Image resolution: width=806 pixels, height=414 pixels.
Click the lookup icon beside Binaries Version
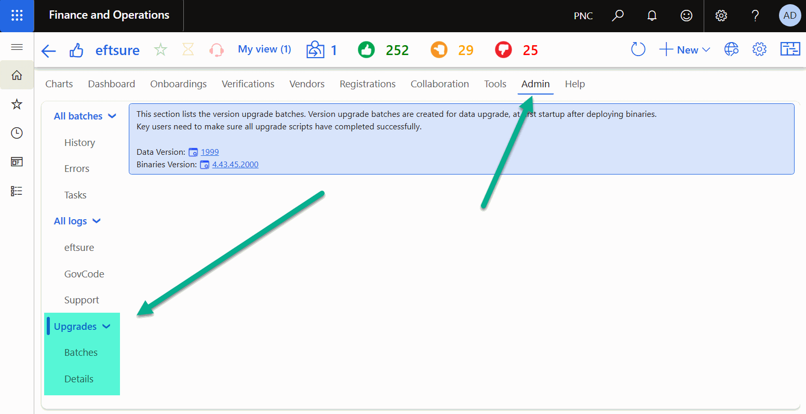click(x=205, y=165)
